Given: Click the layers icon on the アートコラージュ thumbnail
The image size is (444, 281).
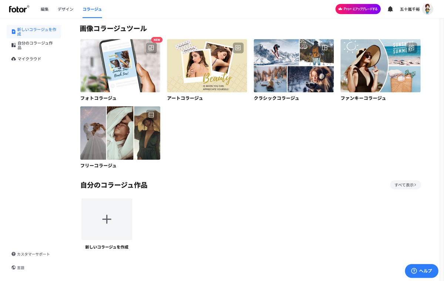Looking at the screenshot, I should [238, 48].
